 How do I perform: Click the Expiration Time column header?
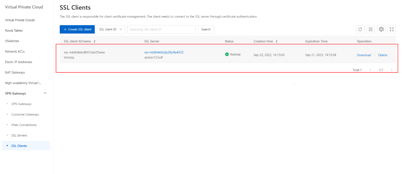click(316, 41)
